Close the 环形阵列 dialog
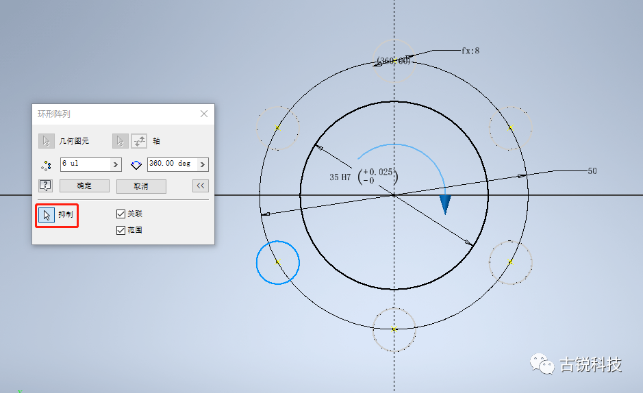Image resolution: width=643 pixels, height=393 pixels. [x=204, y=114]
